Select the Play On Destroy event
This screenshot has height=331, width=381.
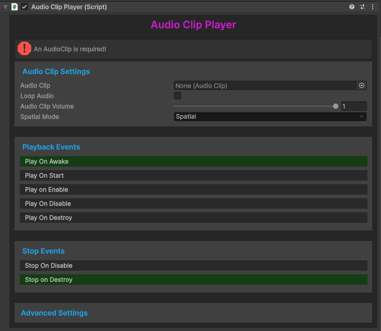193,218
